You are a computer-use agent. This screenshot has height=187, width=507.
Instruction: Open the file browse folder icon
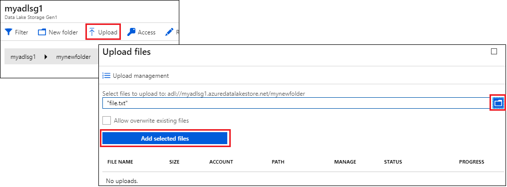pyautogui.click(x=498, y=103)
